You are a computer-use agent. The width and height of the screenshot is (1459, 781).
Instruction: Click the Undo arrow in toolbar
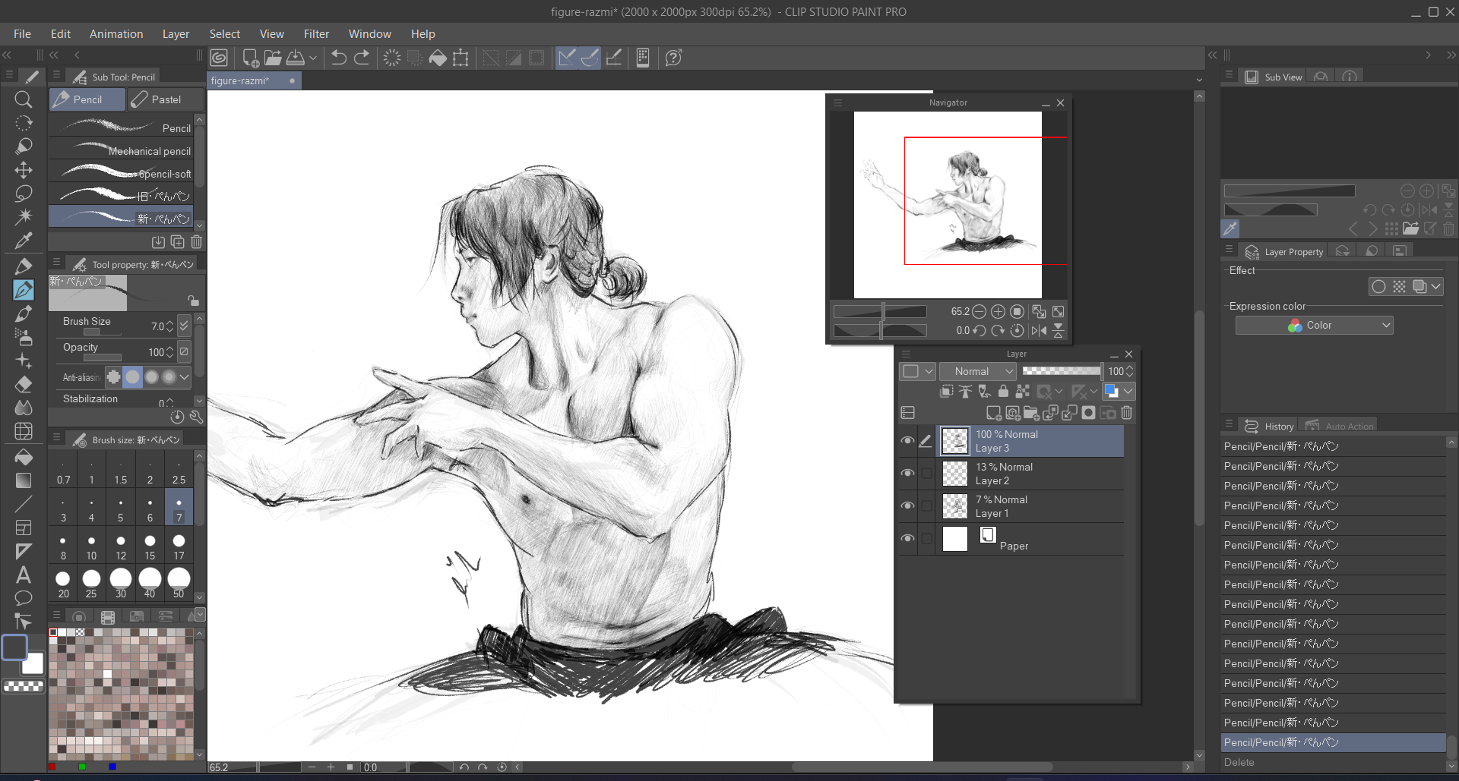[339, 58]
